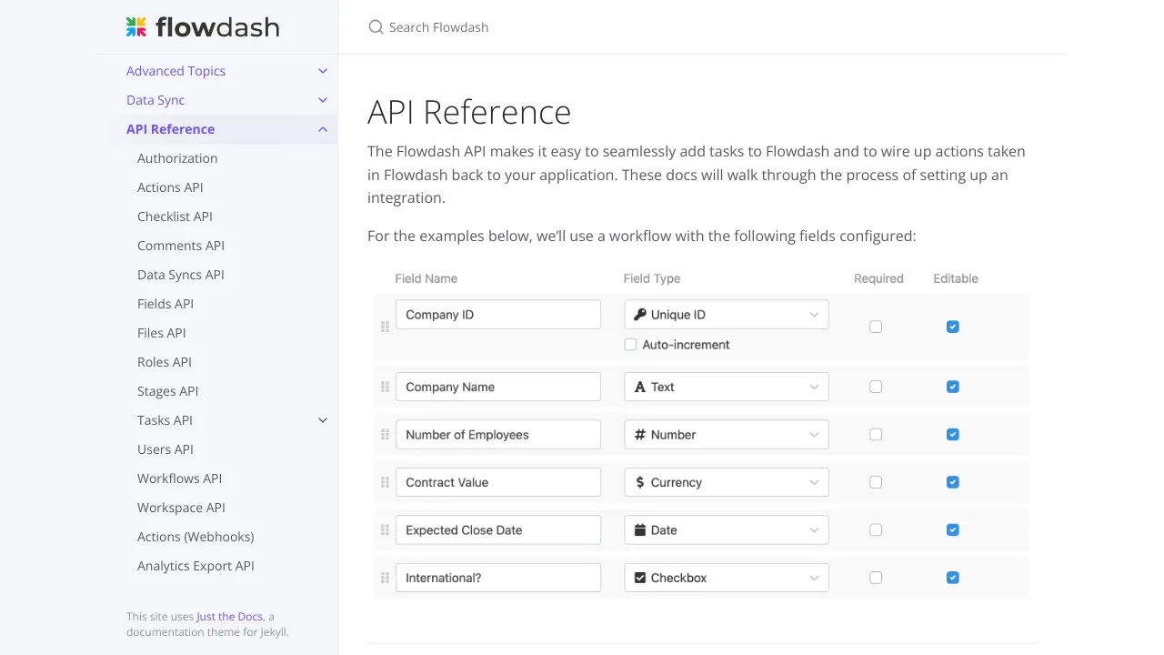The height and width of the screenshot is (655, 1164).
Task: Toggle Required for Contract Value
Action: [876, 482]
